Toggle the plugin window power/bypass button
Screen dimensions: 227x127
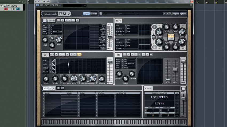pyautogui.click(x=37, y=5)
